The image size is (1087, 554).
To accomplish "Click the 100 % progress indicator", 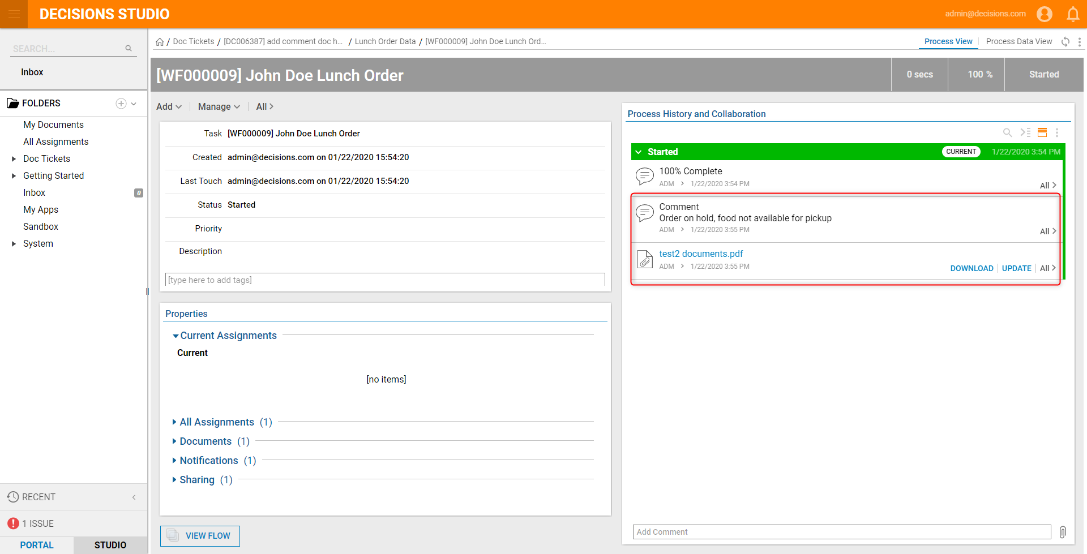I will point(979,75).
